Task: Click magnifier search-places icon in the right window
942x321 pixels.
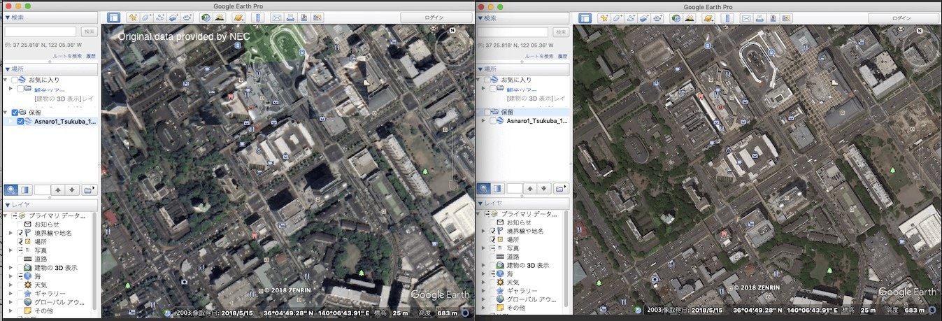Action: 483,189
